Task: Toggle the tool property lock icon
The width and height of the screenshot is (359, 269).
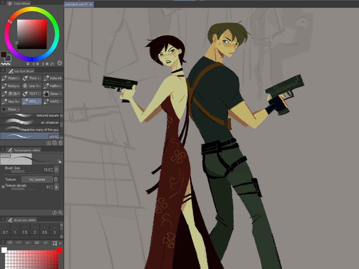Action: click(59, 161)
